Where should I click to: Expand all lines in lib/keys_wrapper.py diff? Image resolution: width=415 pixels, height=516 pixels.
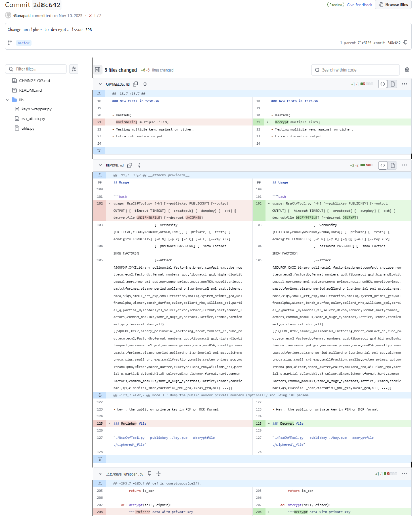pyautogui.click(x=158, y=473)
